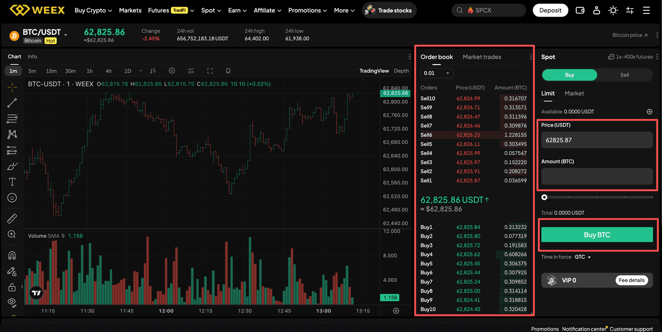This screenshot has height=332, width=662.
Task: Switch to Market trades tab
Action: [x=482, y=57]
